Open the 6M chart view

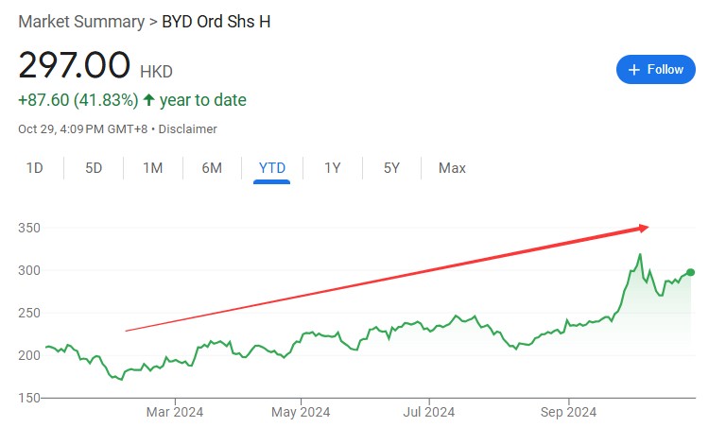pyautogui.click(x=212, y=168)
